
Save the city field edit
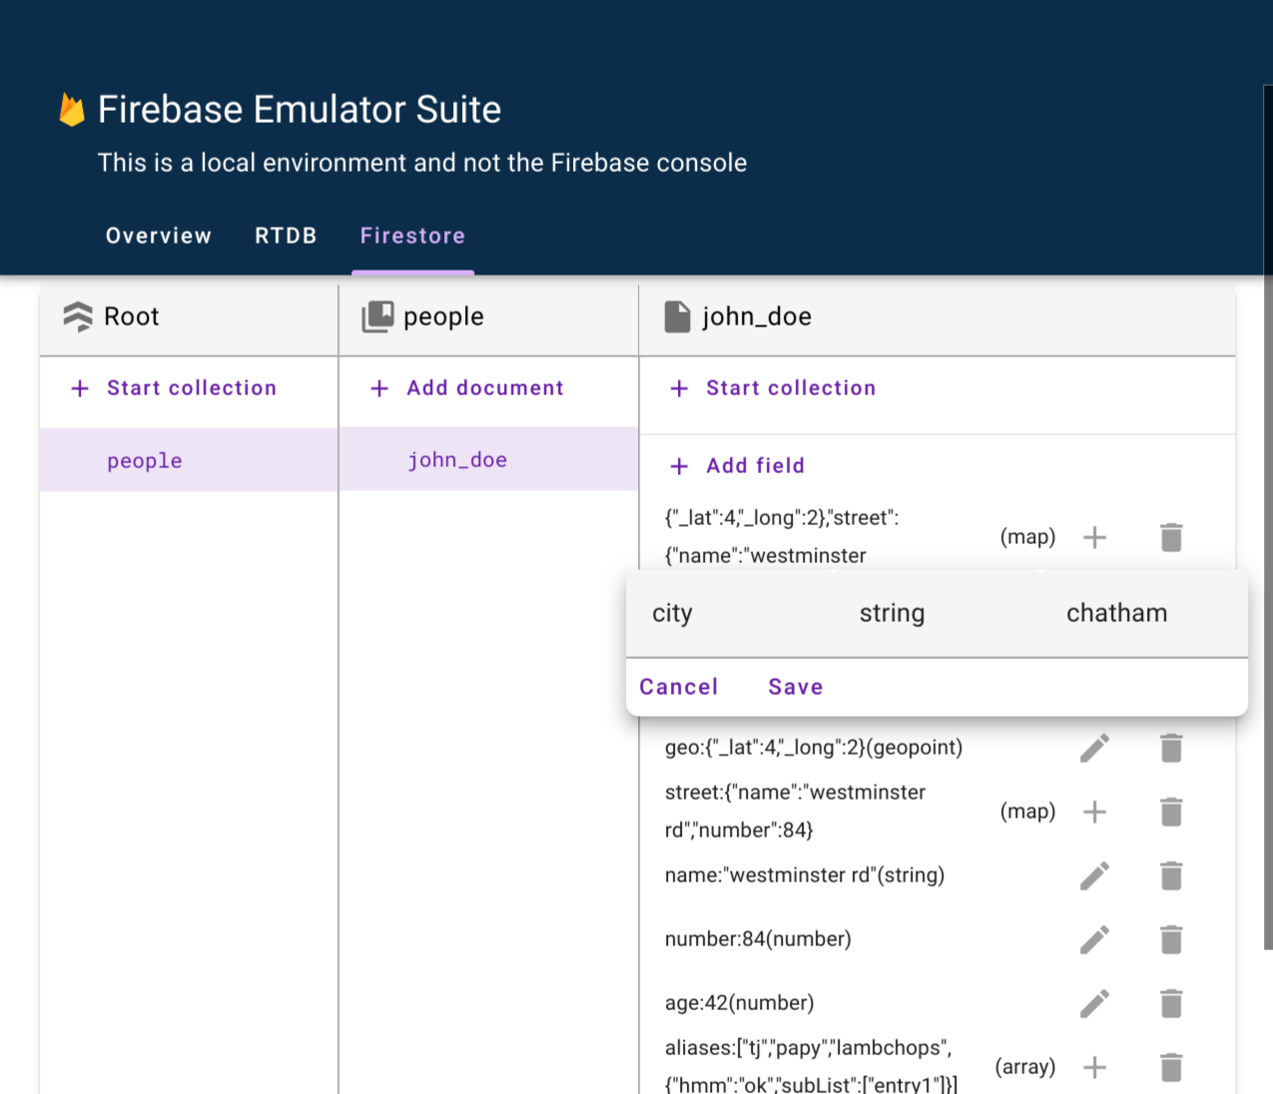click(x=796, y=687)
